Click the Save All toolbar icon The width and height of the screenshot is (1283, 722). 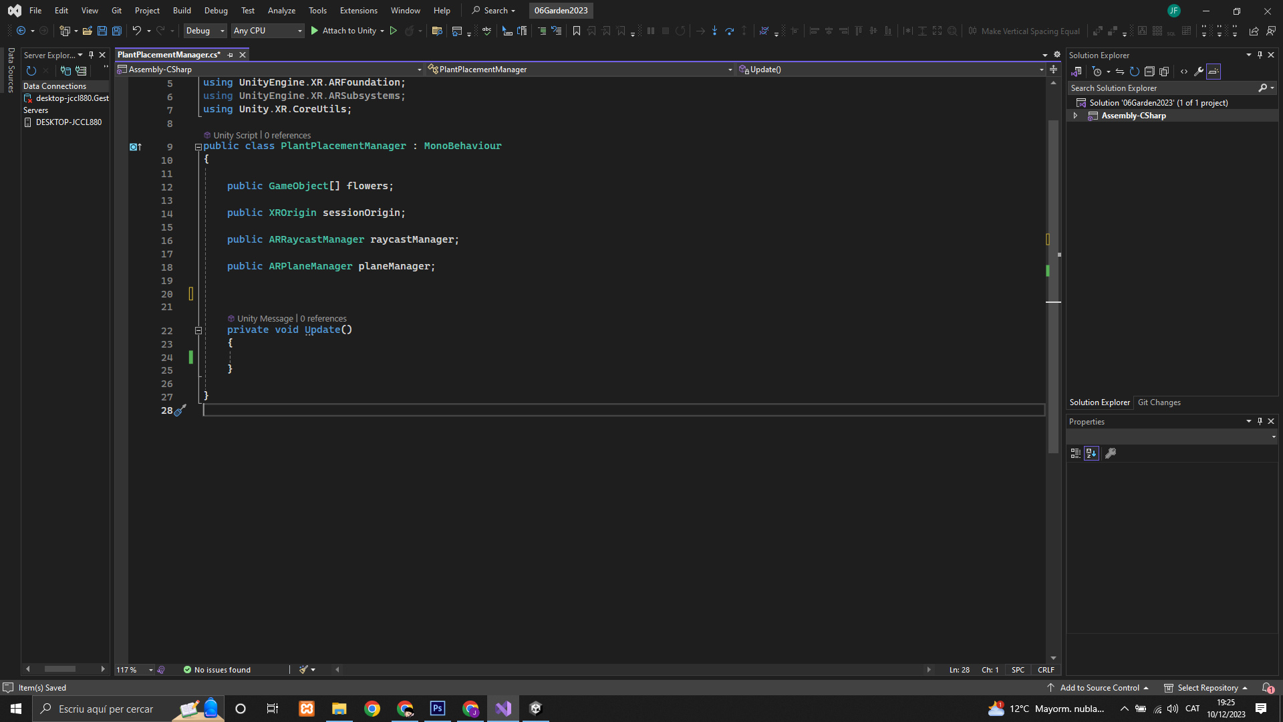tap(117, 31)
